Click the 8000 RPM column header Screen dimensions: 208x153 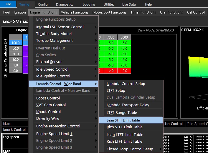click(124, 37)
